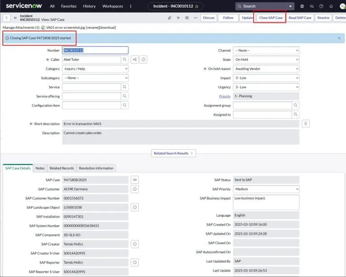Click the Delete button
Screen dimensions: 346x277
pos(340,18)
